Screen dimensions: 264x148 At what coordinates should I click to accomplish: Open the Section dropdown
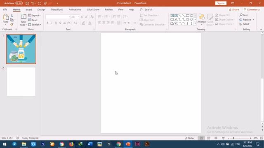point(35,25)
